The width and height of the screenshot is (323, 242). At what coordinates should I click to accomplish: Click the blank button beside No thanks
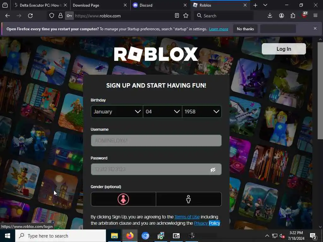click(278, 29)
